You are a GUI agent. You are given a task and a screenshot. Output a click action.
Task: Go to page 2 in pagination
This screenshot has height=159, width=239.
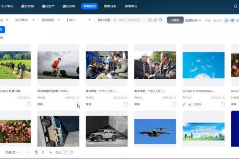click(43, 152)
